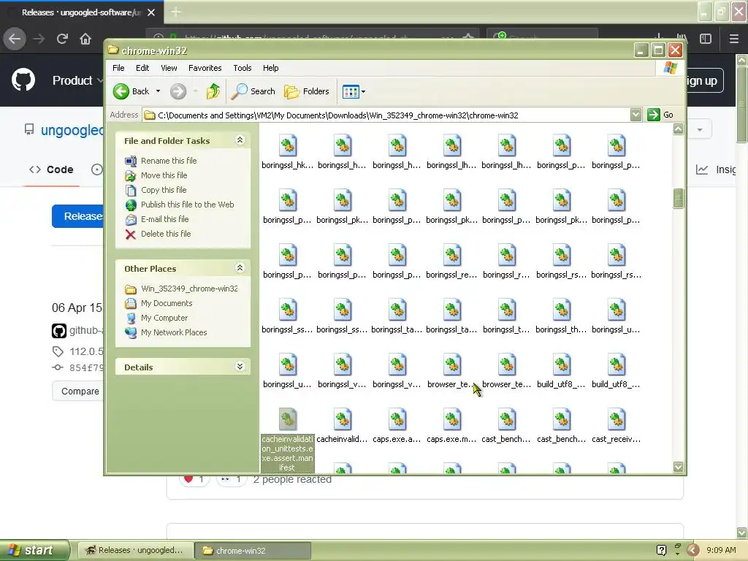Click Delete this file
This screenshot has width=748, height=561.
point(166,234)
